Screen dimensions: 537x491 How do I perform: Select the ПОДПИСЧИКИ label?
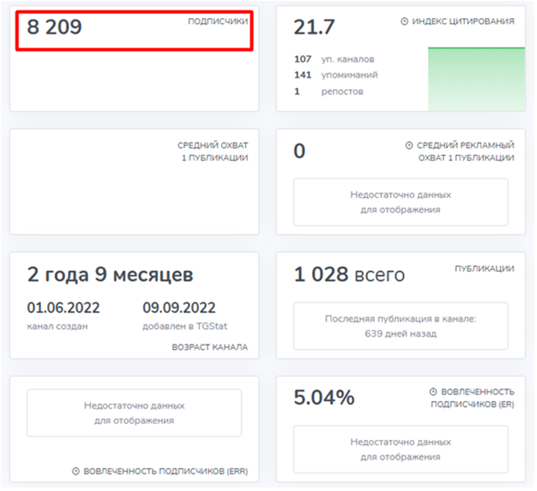click(218, 21)
